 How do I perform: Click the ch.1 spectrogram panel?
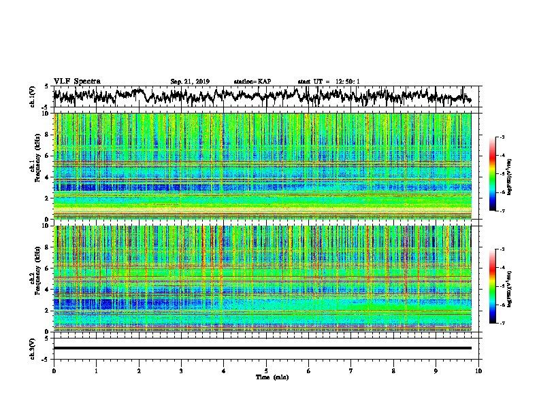point(263,166)
